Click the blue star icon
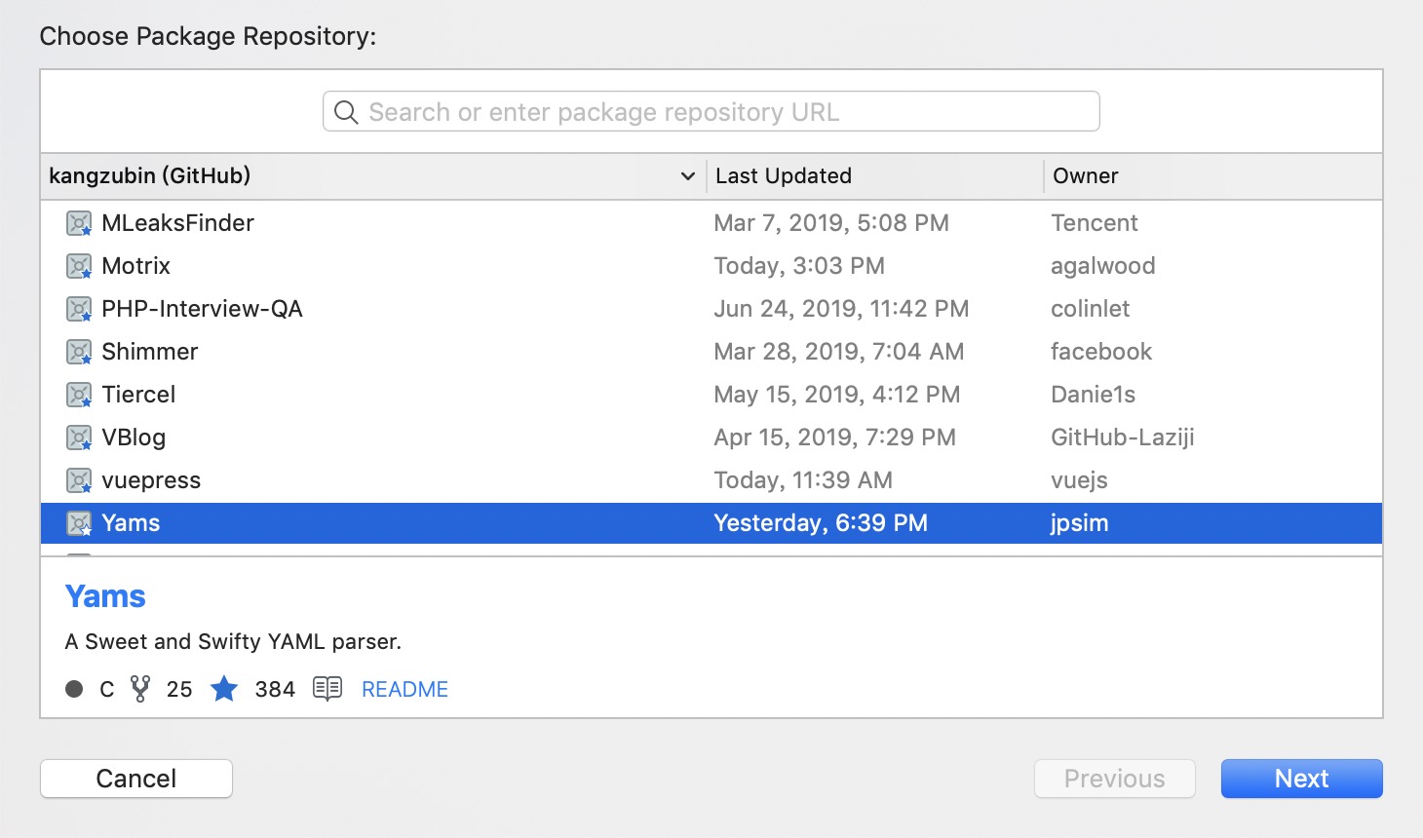The image size is (1423, 838). 224,689
